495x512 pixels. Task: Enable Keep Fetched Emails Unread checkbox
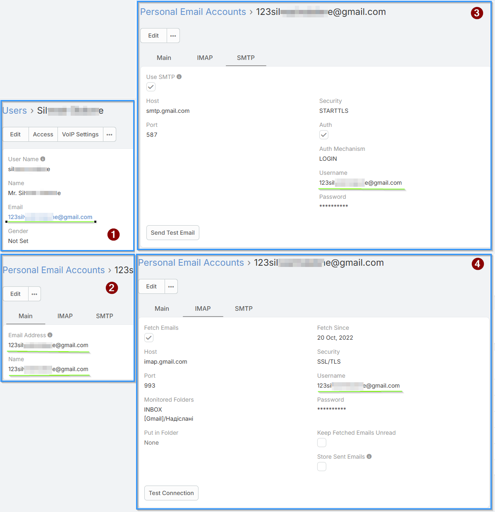(322, 443)
